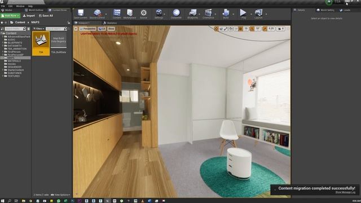Open the Build options dropdown arrow
361x203 pixels.
[x=233, y=14]
